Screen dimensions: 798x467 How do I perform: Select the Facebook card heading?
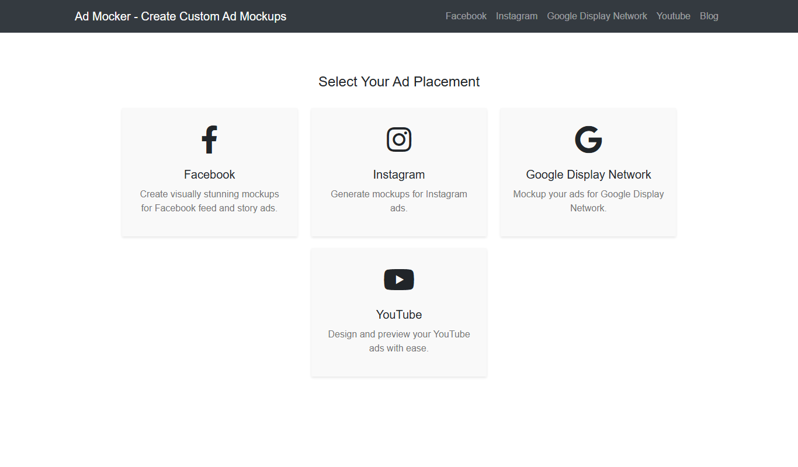tap(209, 175)
